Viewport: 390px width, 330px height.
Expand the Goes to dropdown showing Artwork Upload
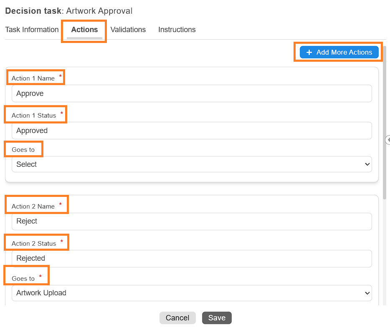[192, 293]
